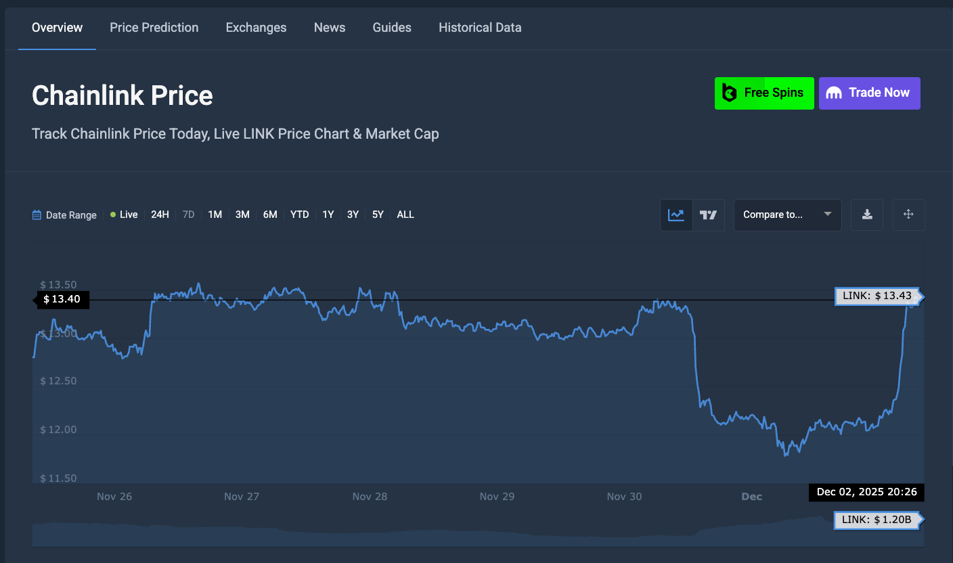This screenshot has width=953, height=563.
Task: Click the download chart data icon
Action: (x=866, y=215)
